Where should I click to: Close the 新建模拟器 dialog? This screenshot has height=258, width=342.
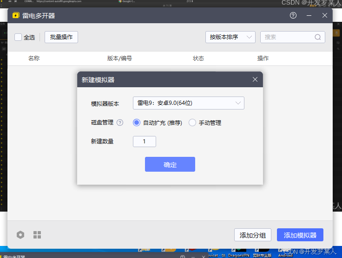[255, 79]
